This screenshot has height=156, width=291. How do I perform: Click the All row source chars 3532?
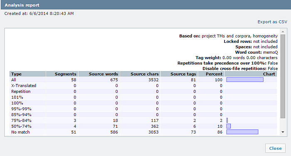pyautogui.click(x=153, y=80)
